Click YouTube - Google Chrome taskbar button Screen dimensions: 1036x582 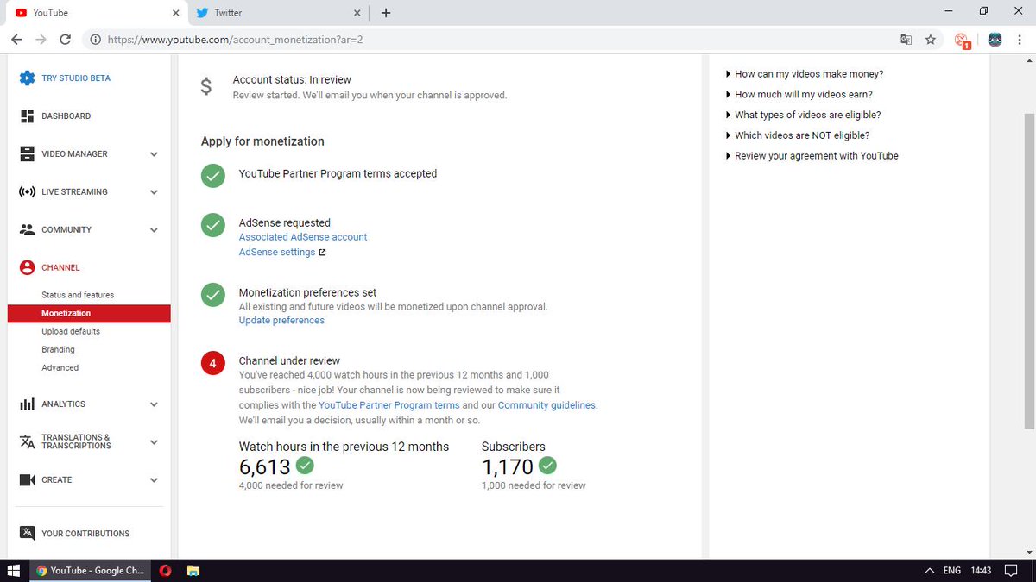click(91, 570)
